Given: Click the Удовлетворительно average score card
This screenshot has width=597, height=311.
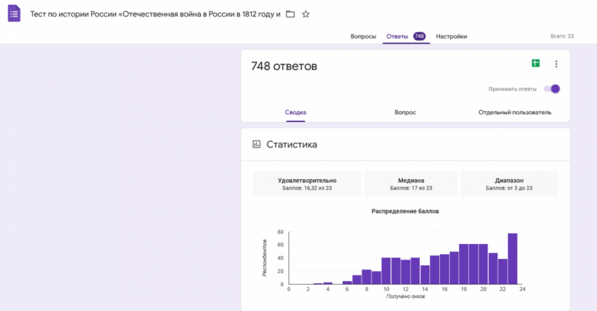Looking at the screenshot, I should (307, 184).
